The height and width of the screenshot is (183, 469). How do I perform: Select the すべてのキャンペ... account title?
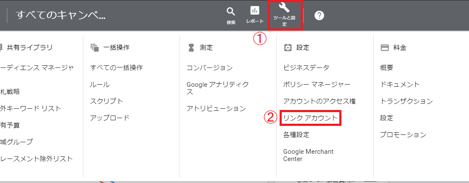click(61, 15)
